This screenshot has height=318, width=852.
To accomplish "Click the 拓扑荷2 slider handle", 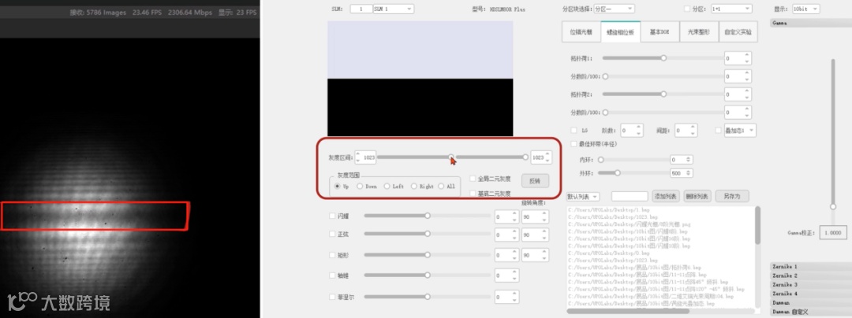I will point(663,94).
